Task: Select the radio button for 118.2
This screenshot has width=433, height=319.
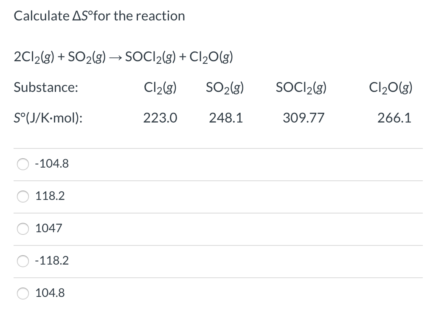Action: tap(23, 197)
